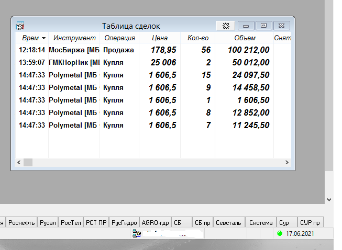Open the РосТел tab

tap(71, 223)
